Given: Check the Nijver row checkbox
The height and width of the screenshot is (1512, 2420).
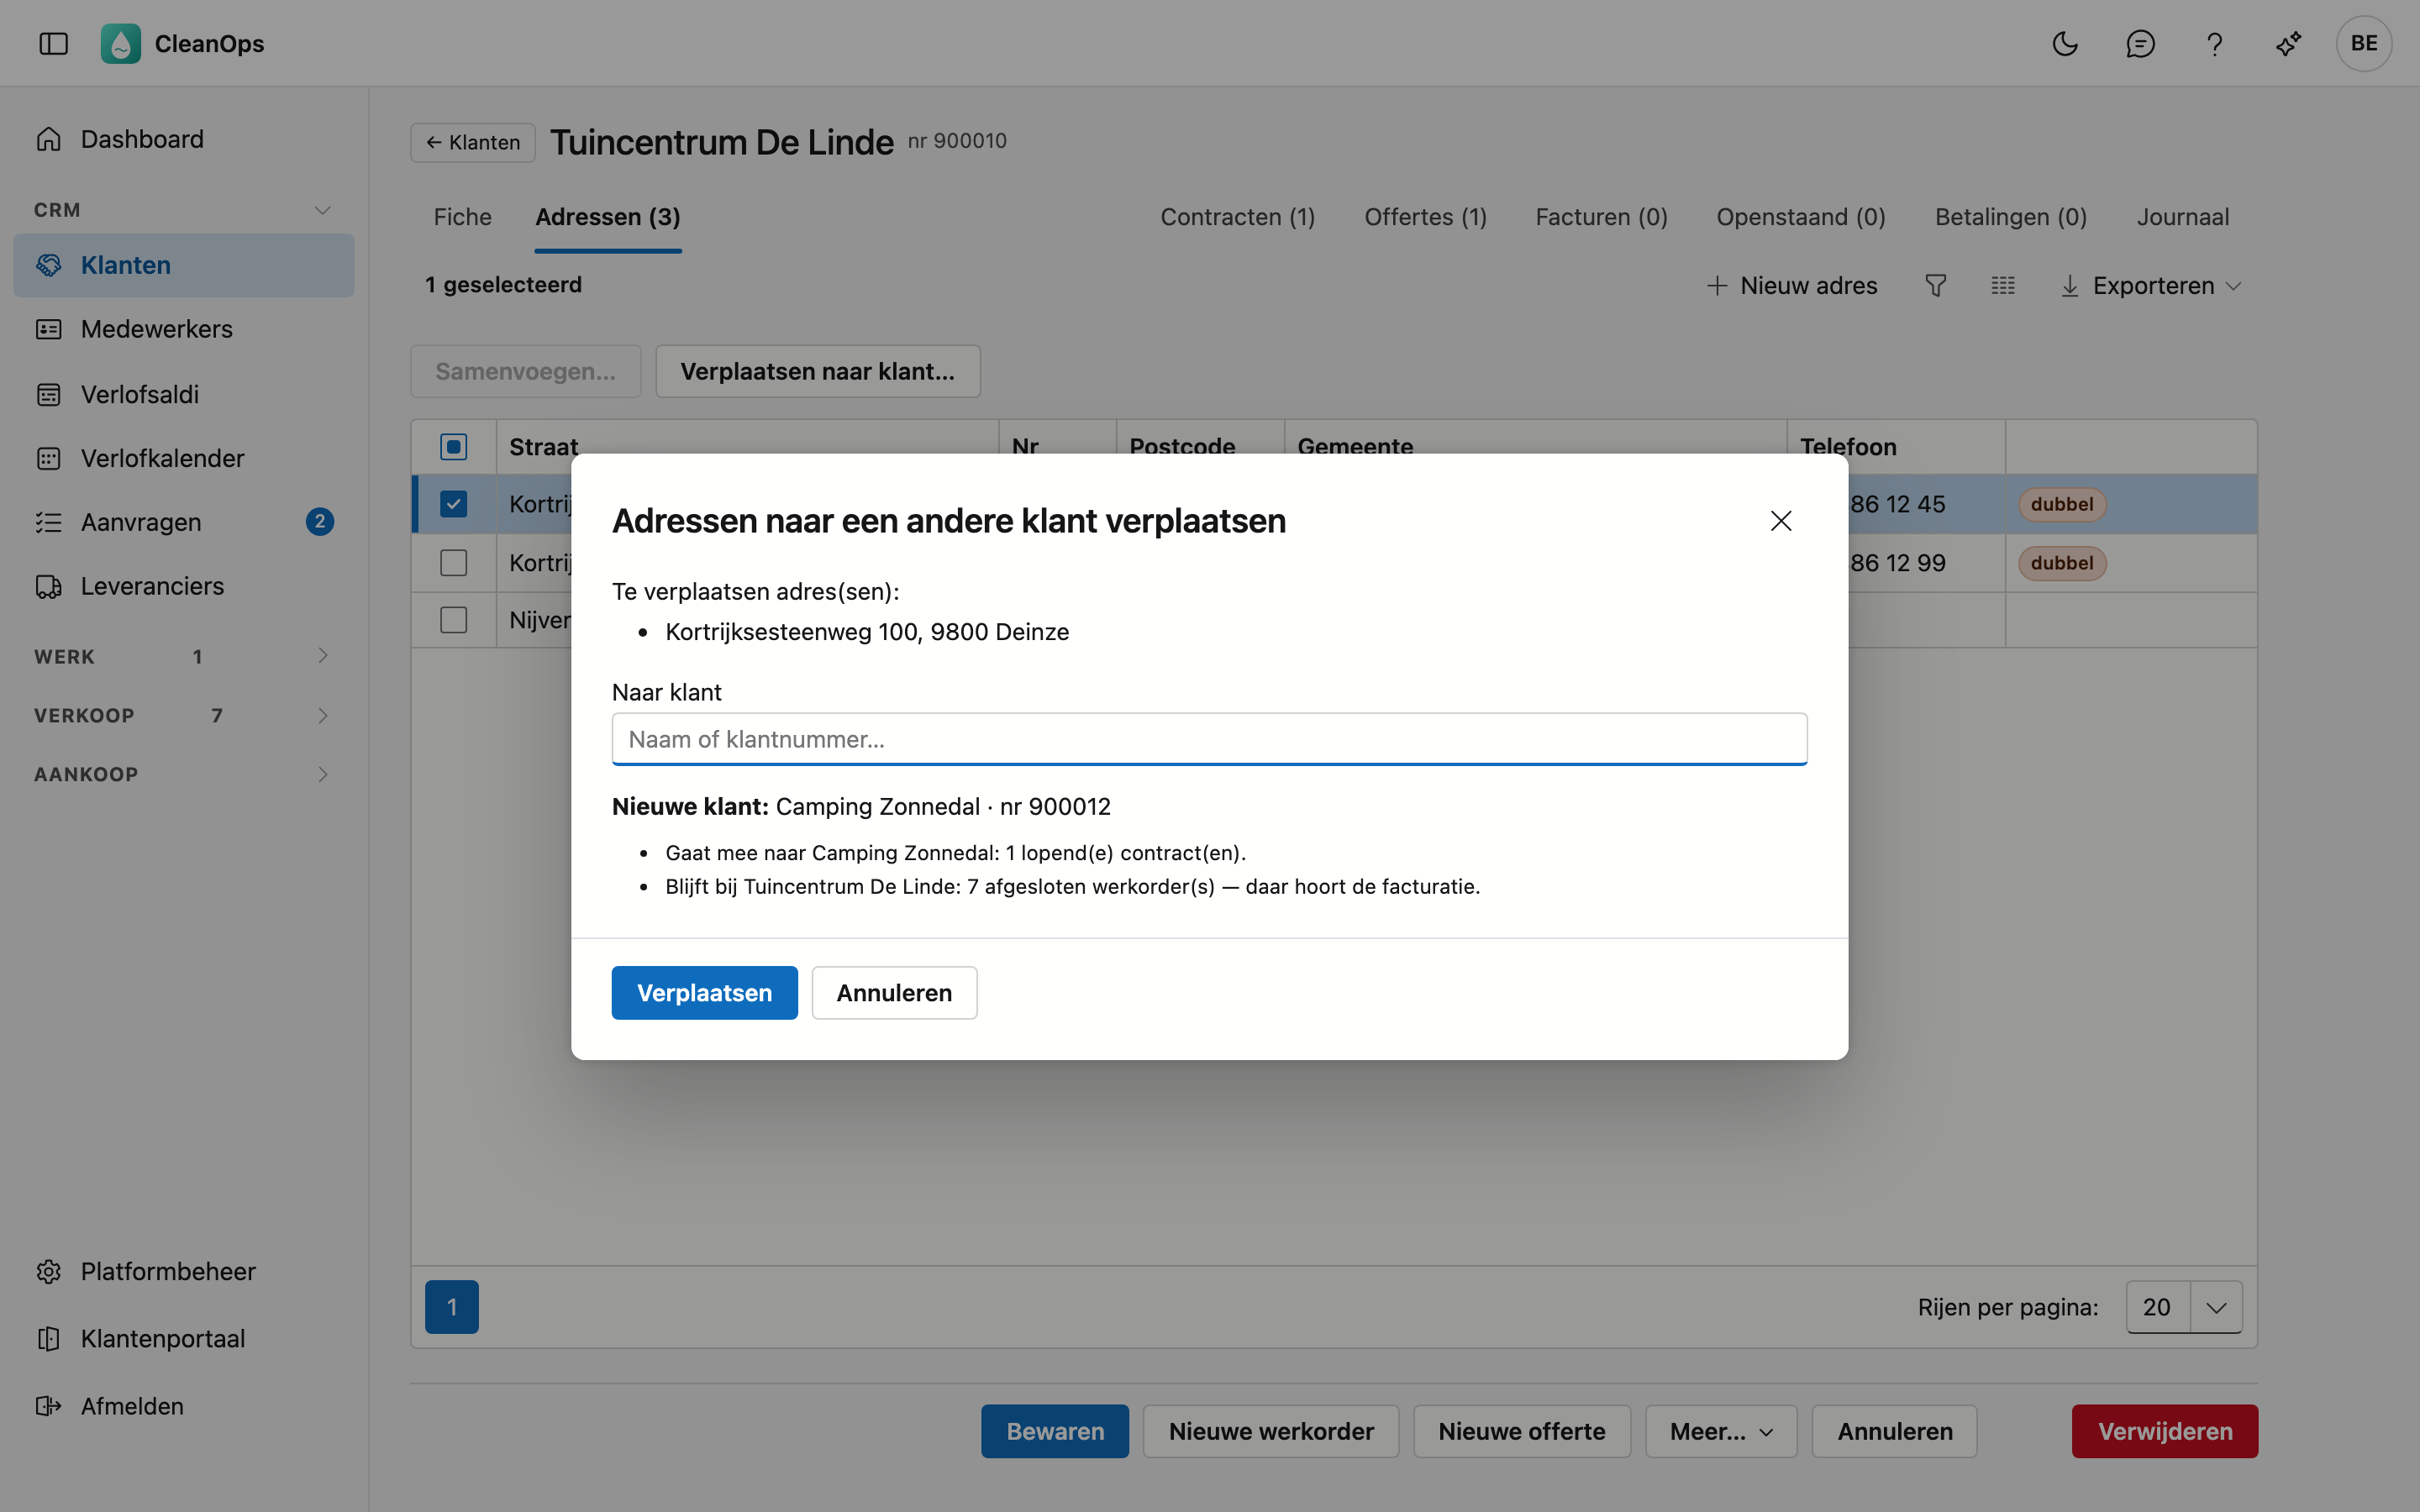Looking at the screenshot, I should point(453,620).
